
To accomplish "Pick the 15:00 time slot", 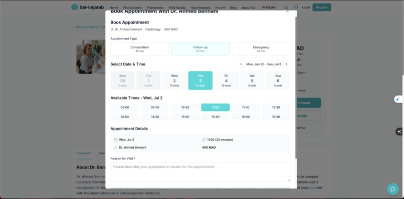I will point(185,116).
